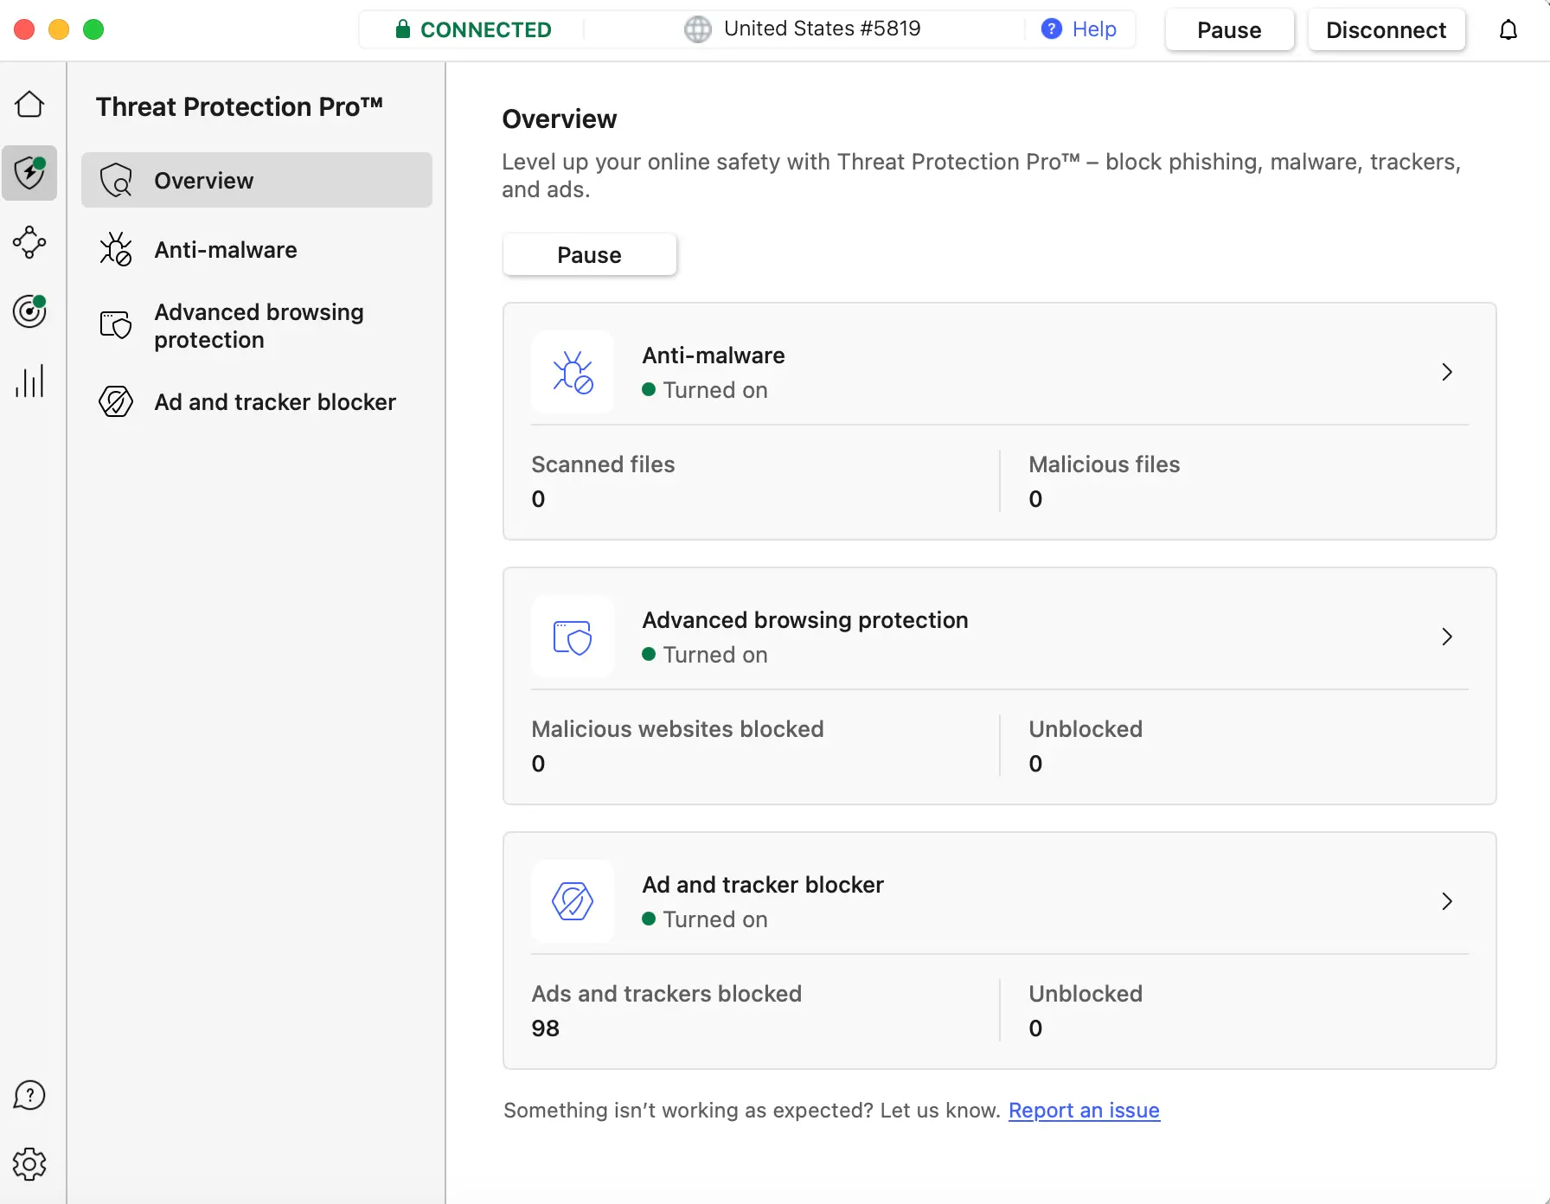1550x1204 pixels.
Task: Click the Disconnect button
Action: click(1386, 30)
